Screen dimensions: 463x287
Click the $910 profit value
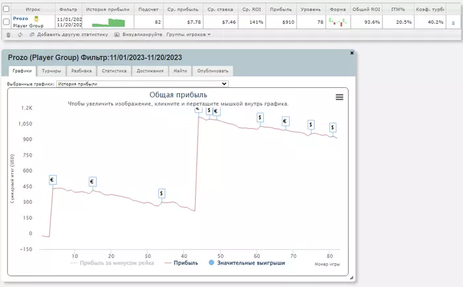click(x=288, y=22)
